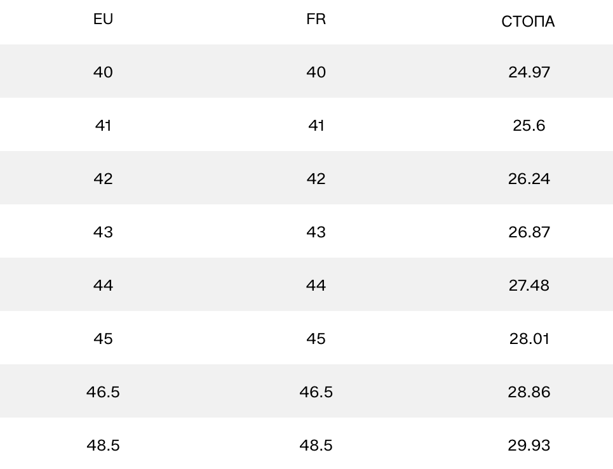Viewport: 613px width, 469px height.
Task: Select EU size 44 cell
Action: click(103, 286)
